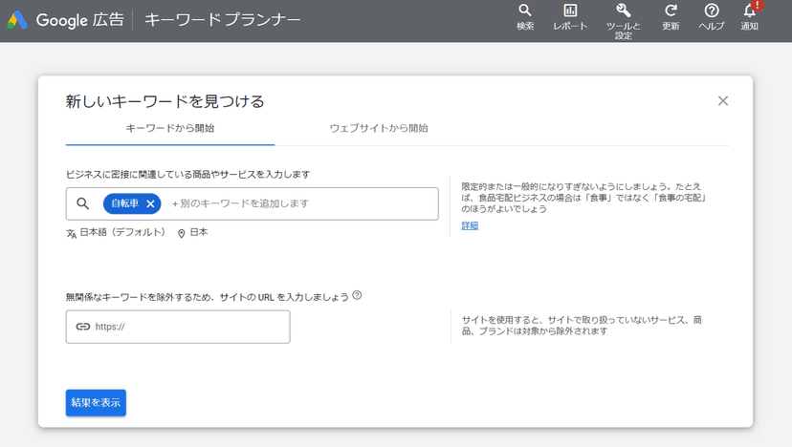Click the language translate icon
The image size is (792, 447).
click(71, 233)
